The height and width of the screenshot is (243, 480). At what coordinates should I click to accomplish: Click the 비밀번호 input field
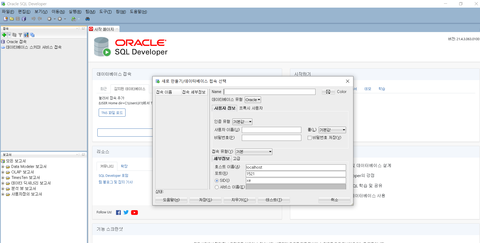coord(272,138)
